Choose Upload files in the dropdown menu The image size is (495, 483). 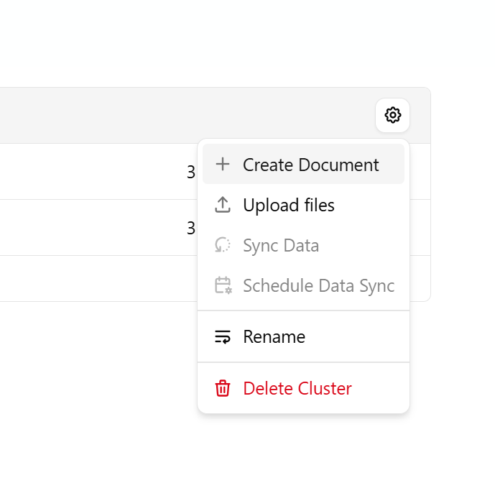[x=289, y=206]
